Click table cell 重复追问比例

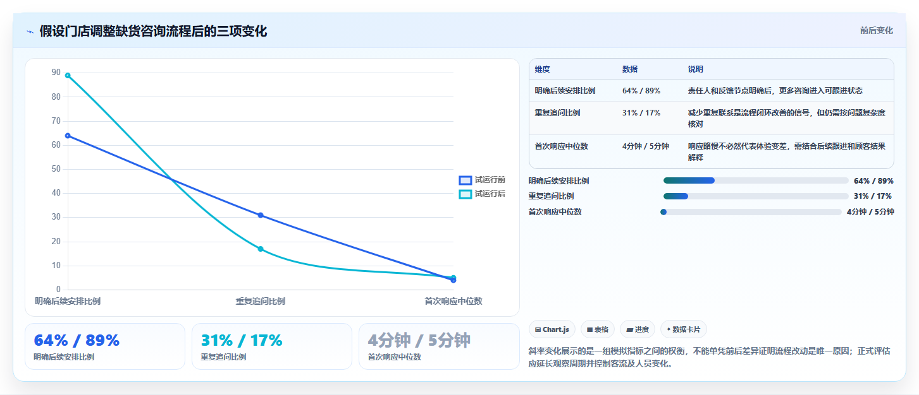[x=557, y=113]
